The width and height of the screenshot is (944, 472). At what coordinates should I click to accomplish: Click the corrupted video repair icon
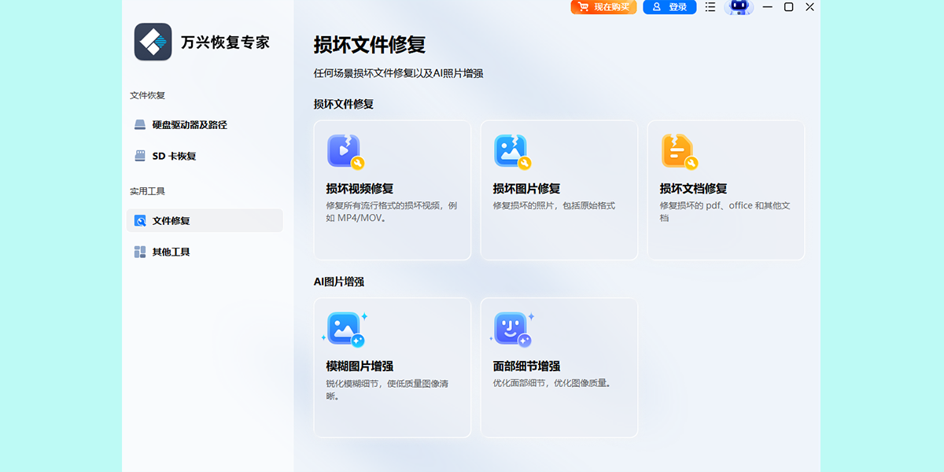(x=345, y=151)
